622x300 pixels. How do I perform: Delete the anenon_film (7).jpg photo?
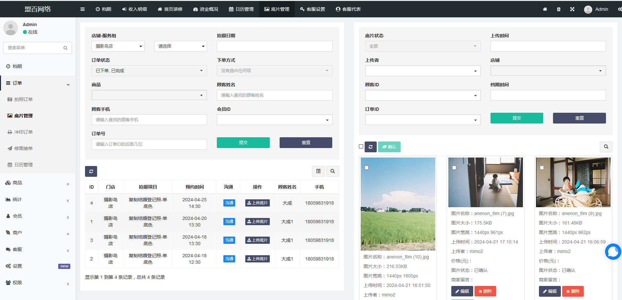(x=485, y=291)
